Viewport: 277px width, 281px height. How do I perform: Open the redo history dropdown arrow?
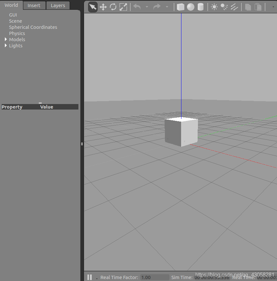[x=167, y=7]
